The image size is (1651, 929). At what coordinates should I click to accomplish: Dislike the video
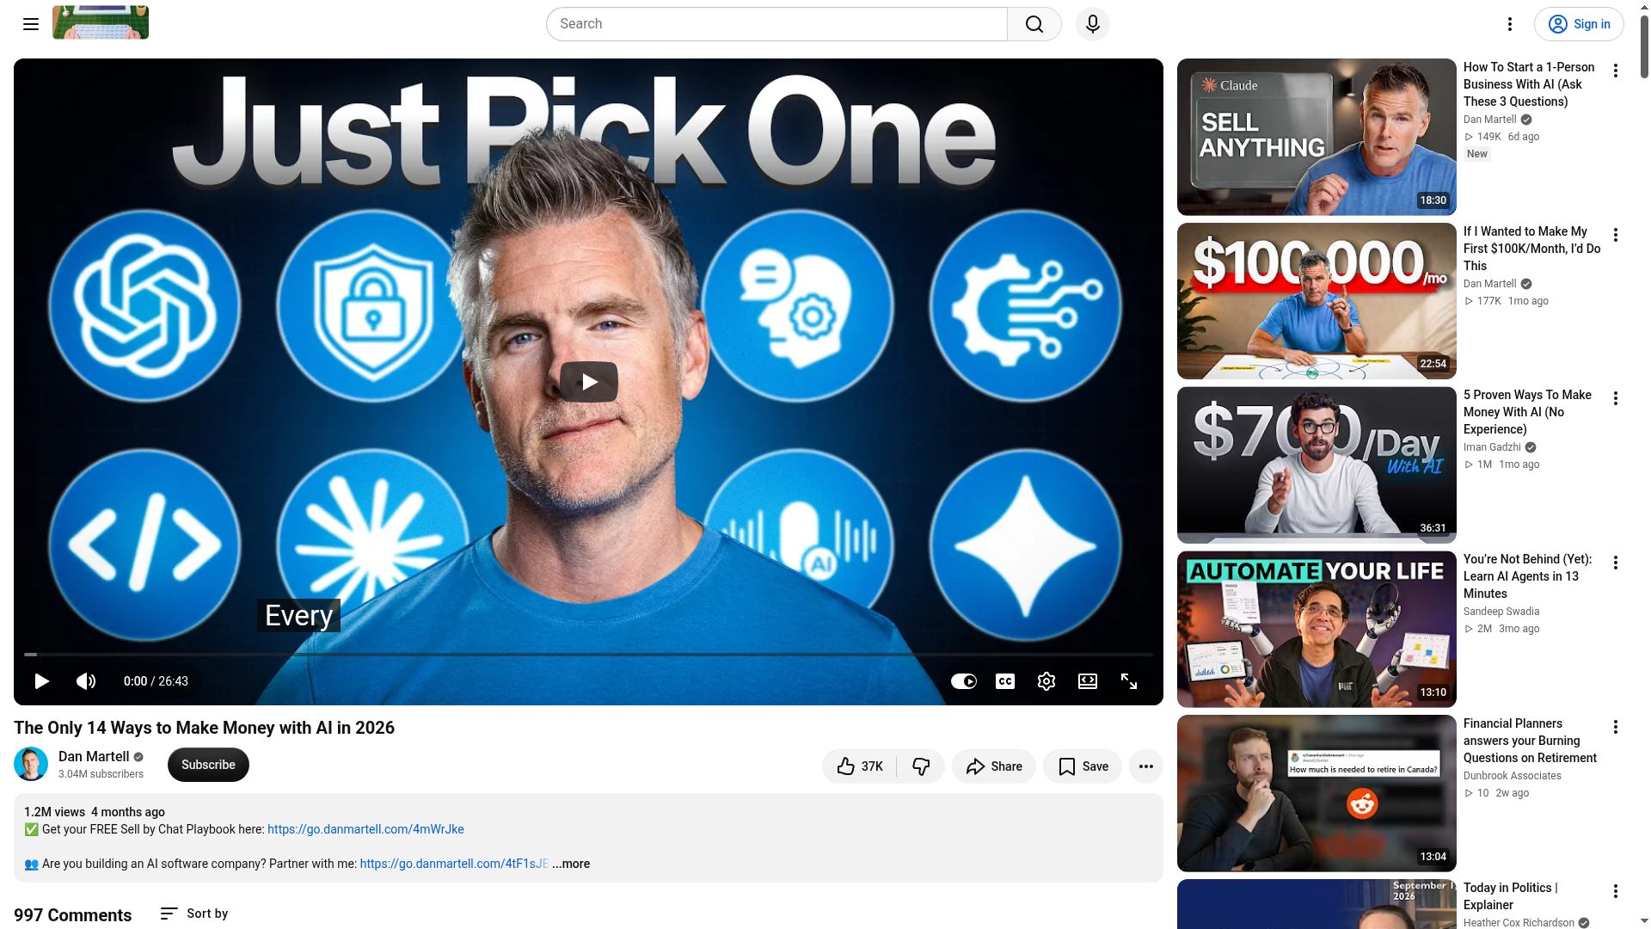[921, 766]
